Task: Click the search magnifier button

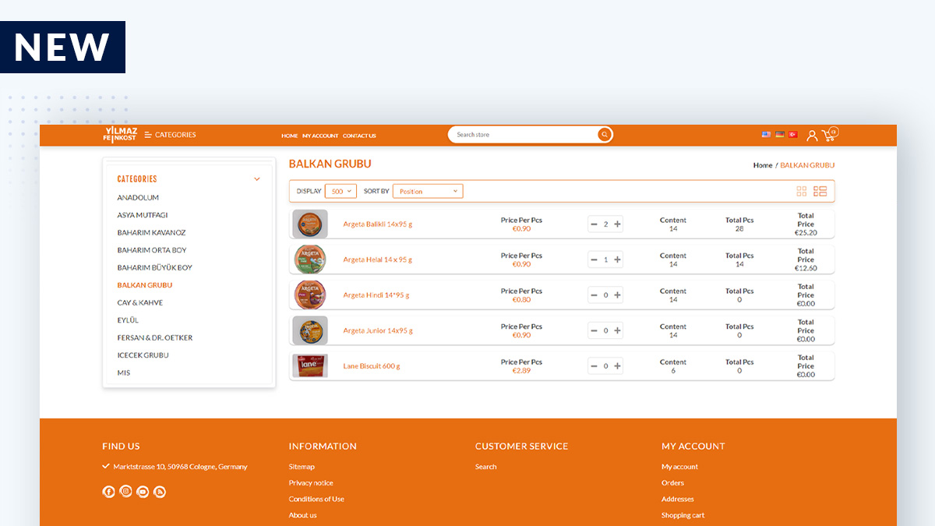Action: 604,135
